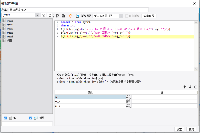
Task: Refresh the parameter list icon
Action: (x=196, y=87)
